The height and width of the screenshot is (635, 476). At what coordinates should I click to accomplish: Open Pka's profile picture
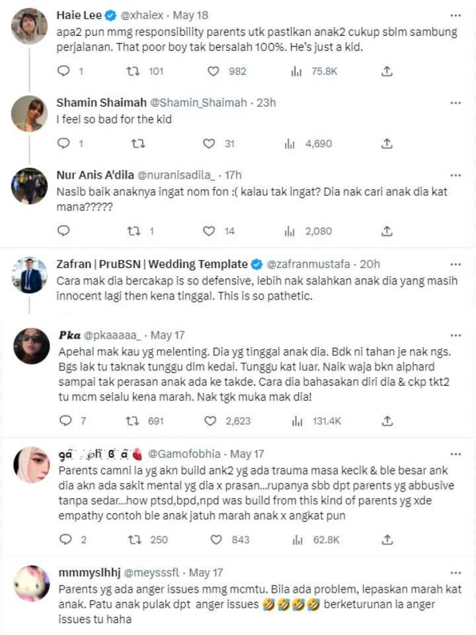click(x=31, y=346)
